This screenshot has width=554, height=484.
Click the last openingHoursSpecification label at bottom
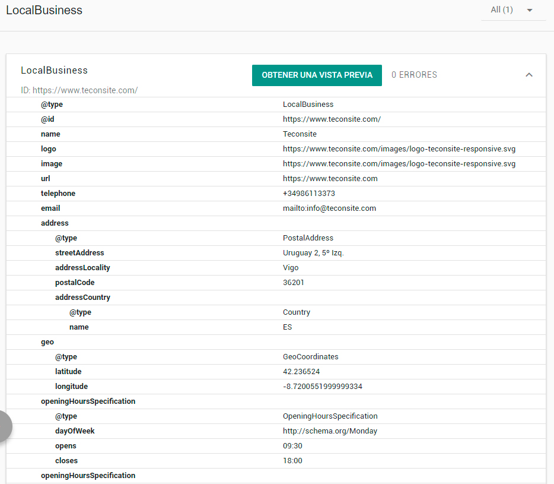pos(88,476)
